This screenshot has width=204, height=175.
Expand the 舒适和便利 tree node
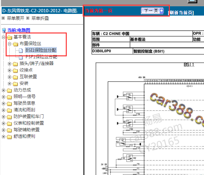[x=4, y=137]
